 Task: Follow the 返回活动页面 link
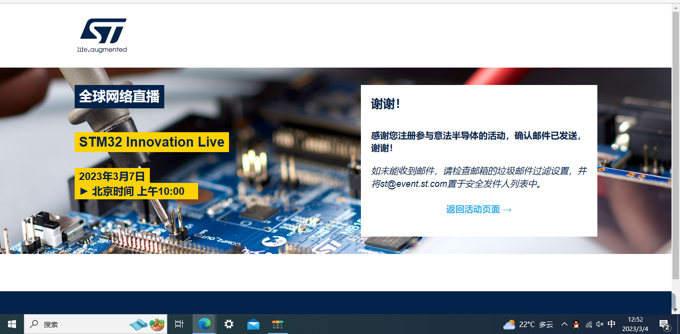479,209
